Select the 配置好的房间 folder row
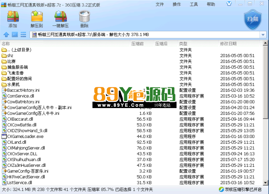 click(x=131, y=79)
